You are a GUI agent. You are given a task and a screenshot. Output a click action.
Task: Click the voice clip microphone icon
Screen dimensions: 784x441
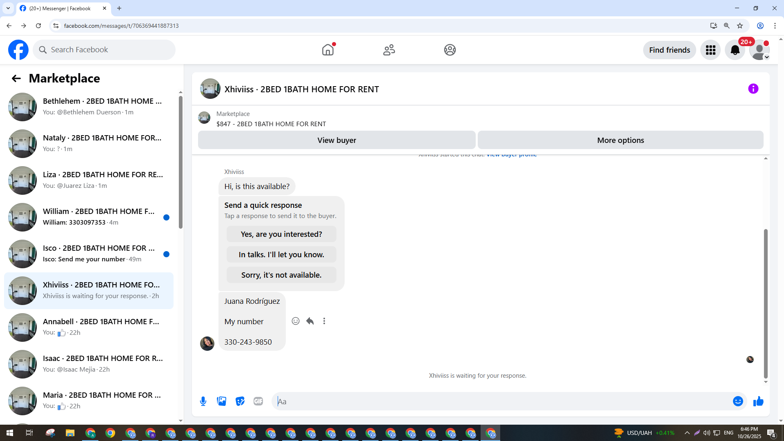click(x=203, y=401)
